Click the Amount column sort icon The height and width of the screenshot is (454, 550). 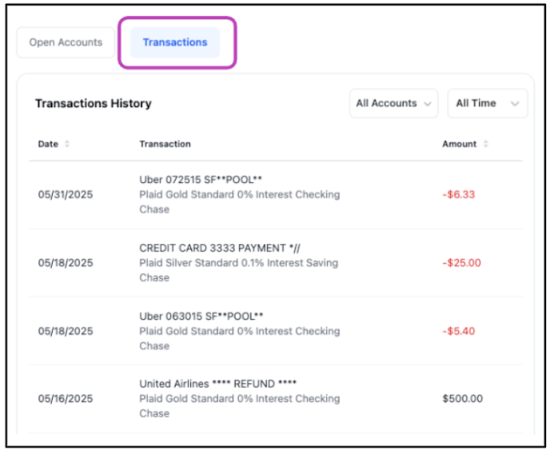tap(485, 144)
